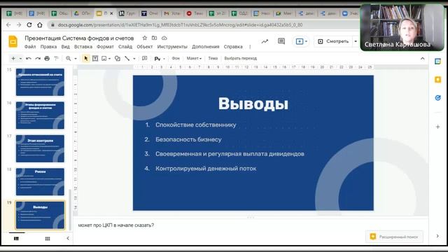Click the speaker notes text area
Image resolution: width=448 pixels, height=252 pixels.
(x=250, y=230)
